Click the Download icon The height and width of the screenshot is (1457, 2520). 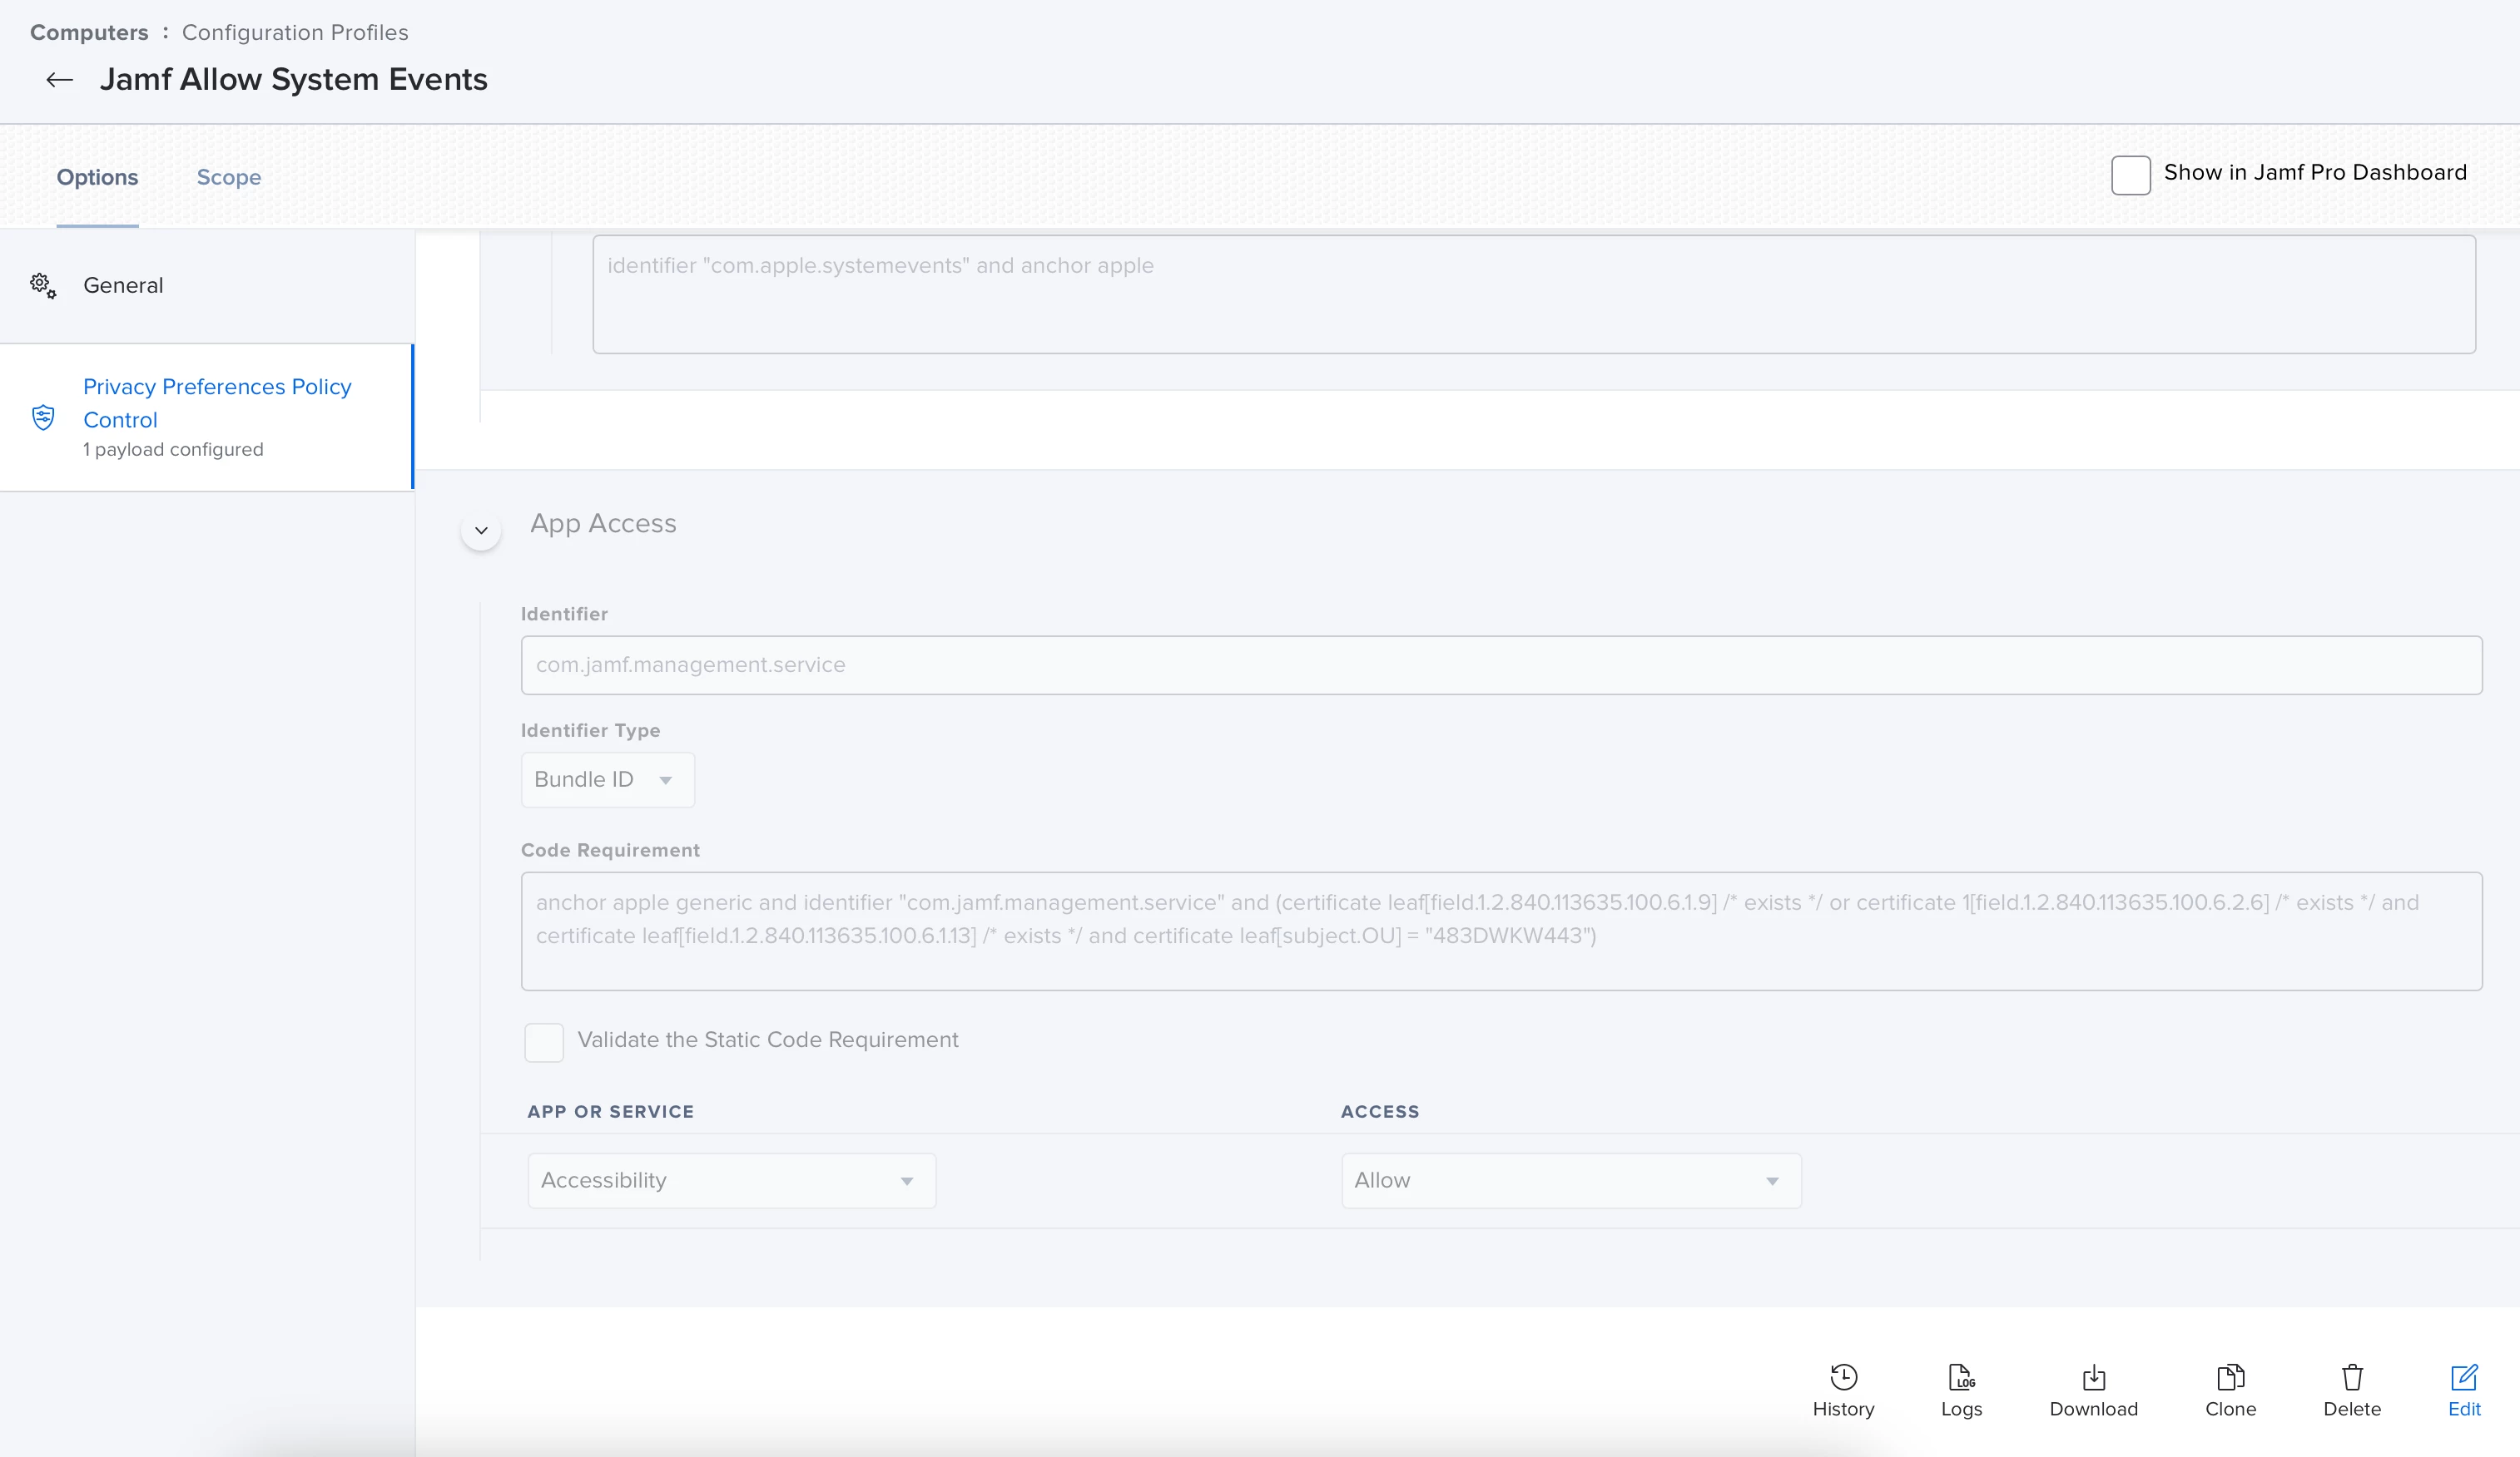click(2093, 1377)
